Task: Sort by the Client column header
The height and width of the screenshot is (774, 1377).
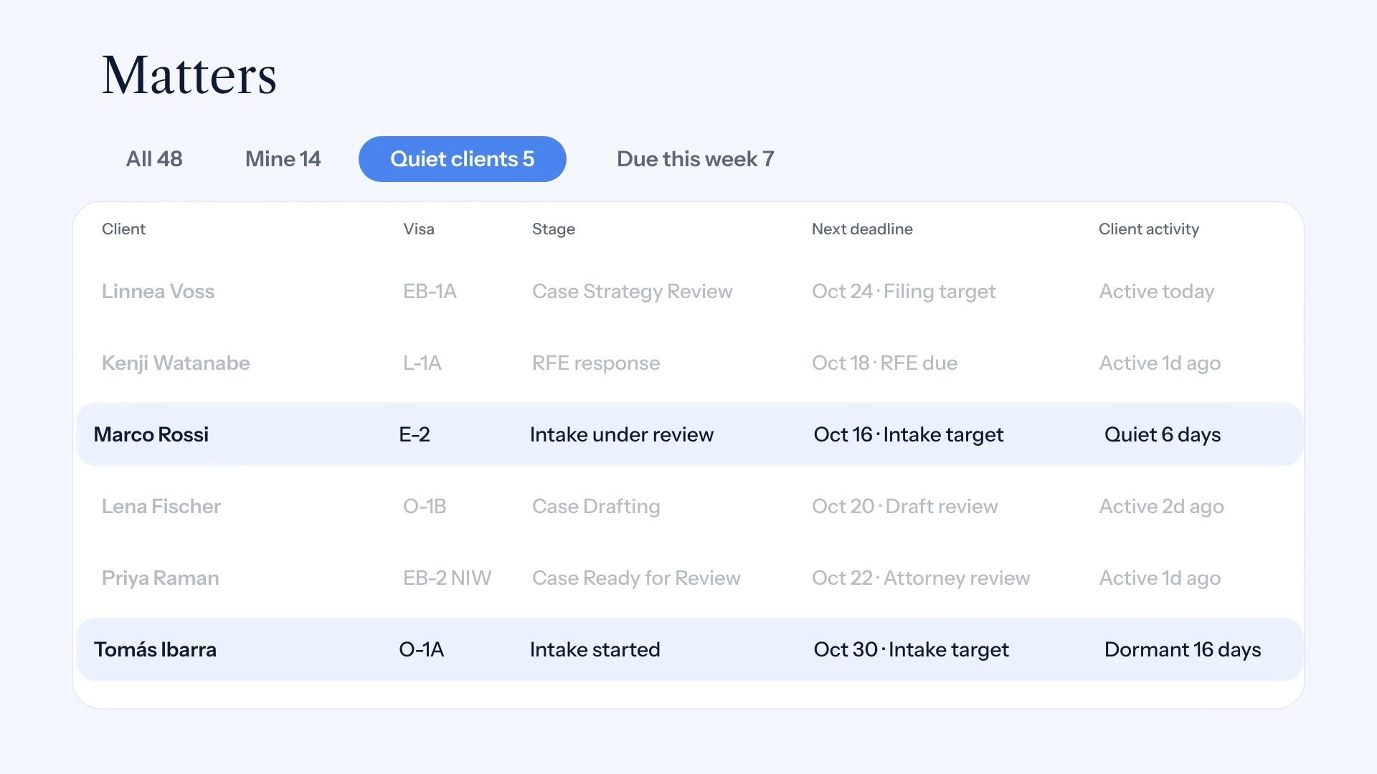Action: point(123,229)
